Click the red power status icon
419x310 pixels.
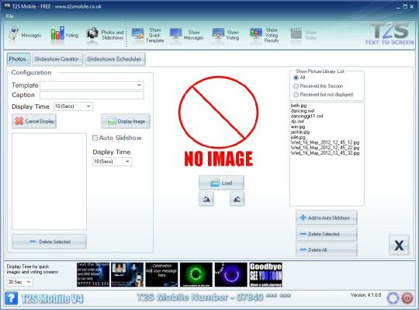point(407,298)
